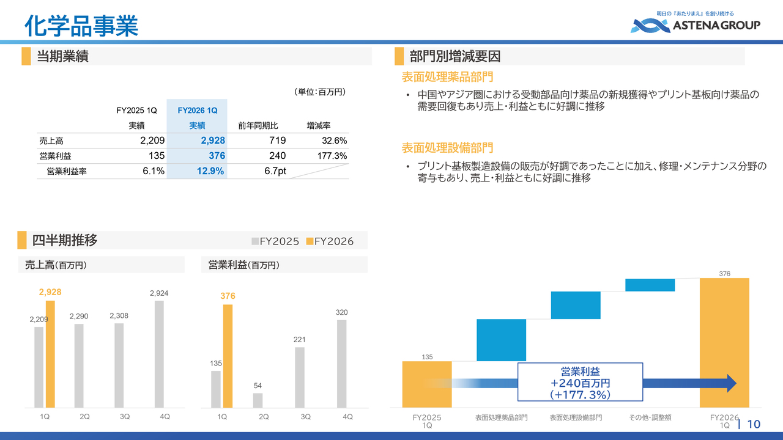Click the orange 1Q bar in 売上高 chart
Viewport: 783px width, 440px height.
pos(50,354)
